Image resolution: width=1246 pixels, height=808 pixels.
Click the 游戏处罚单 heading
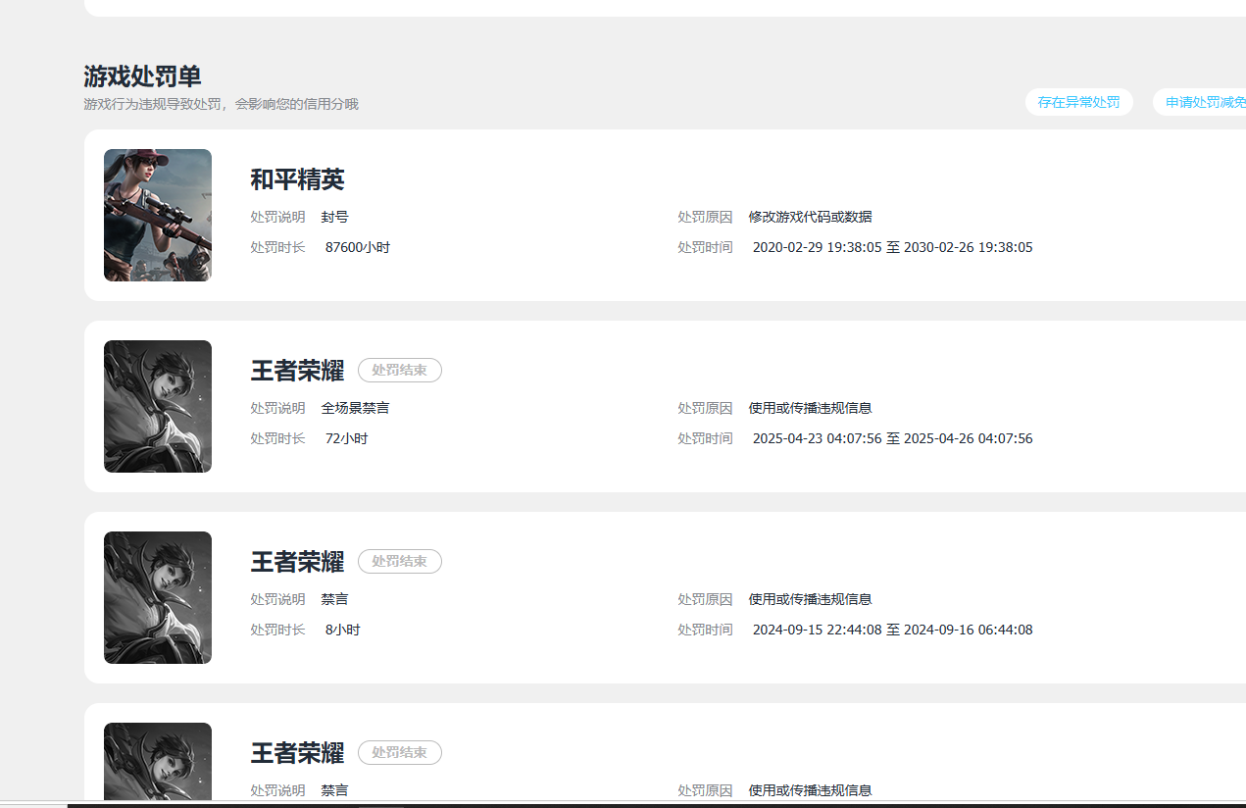143,76
